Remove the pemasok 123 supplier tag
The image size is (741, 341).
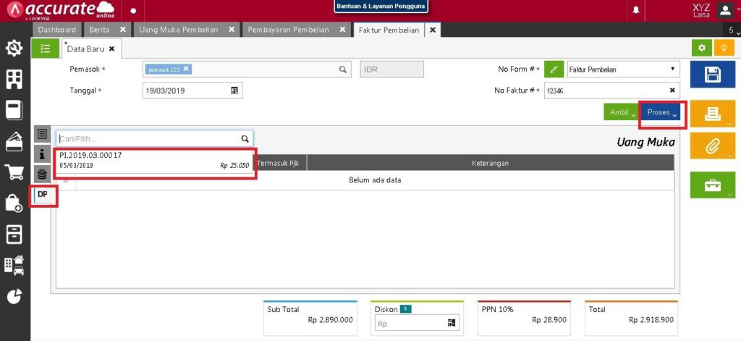(x=186, y=69)
